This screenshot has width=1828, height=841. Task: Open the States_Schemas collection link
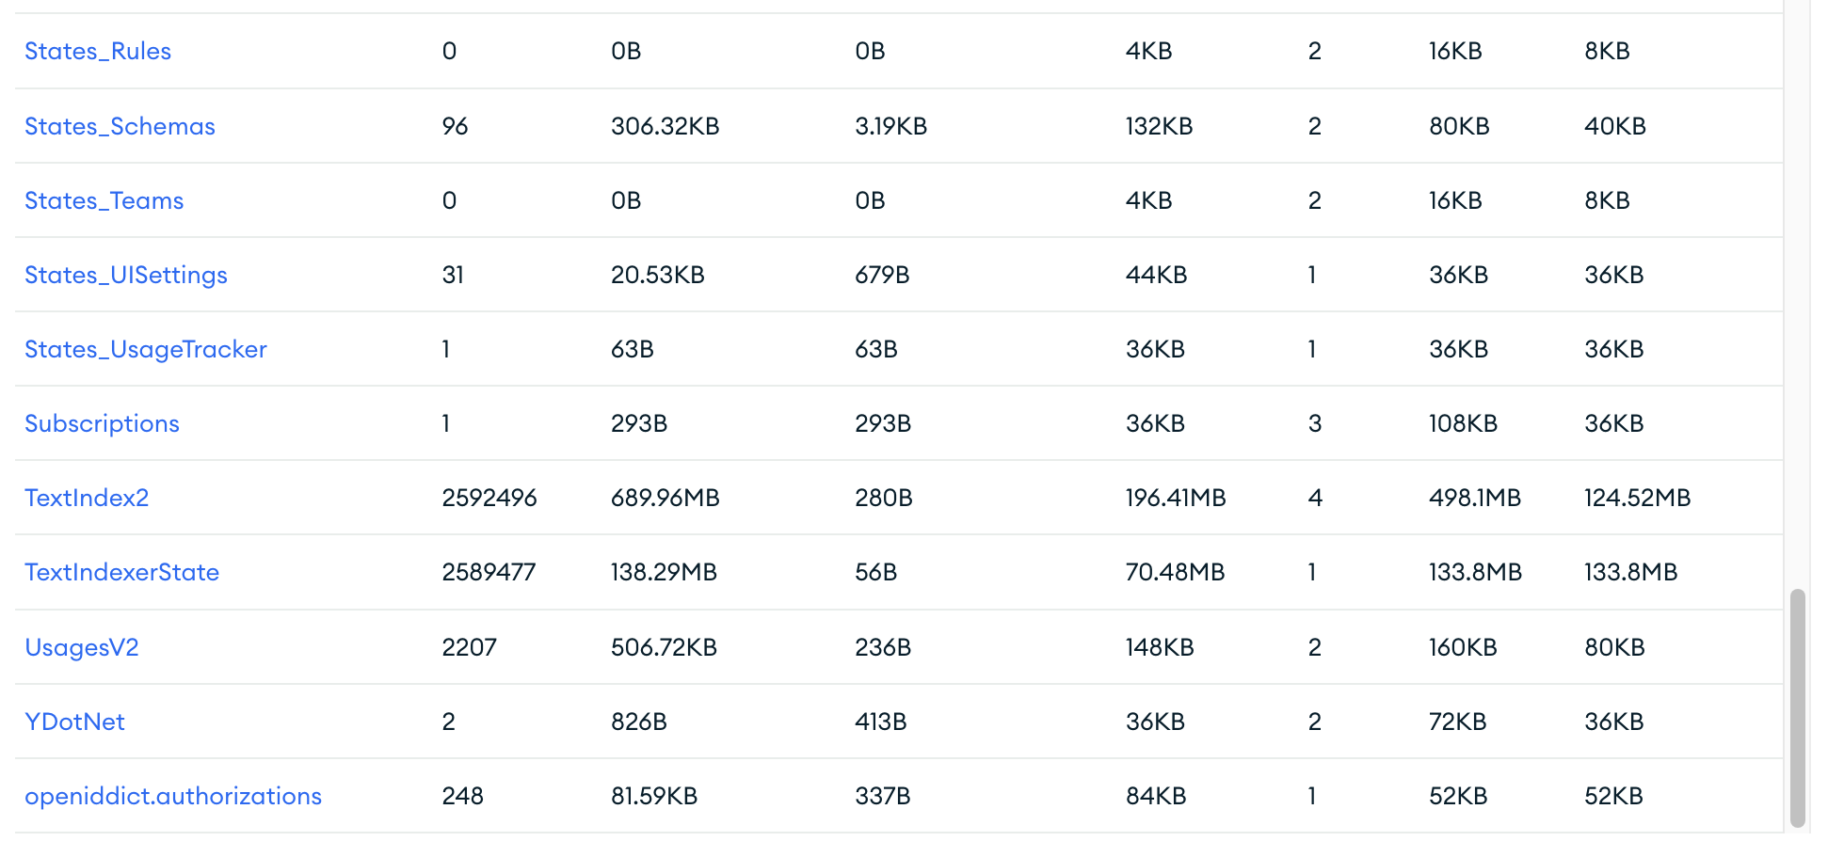pyautogui.click(x=120, y=126)
